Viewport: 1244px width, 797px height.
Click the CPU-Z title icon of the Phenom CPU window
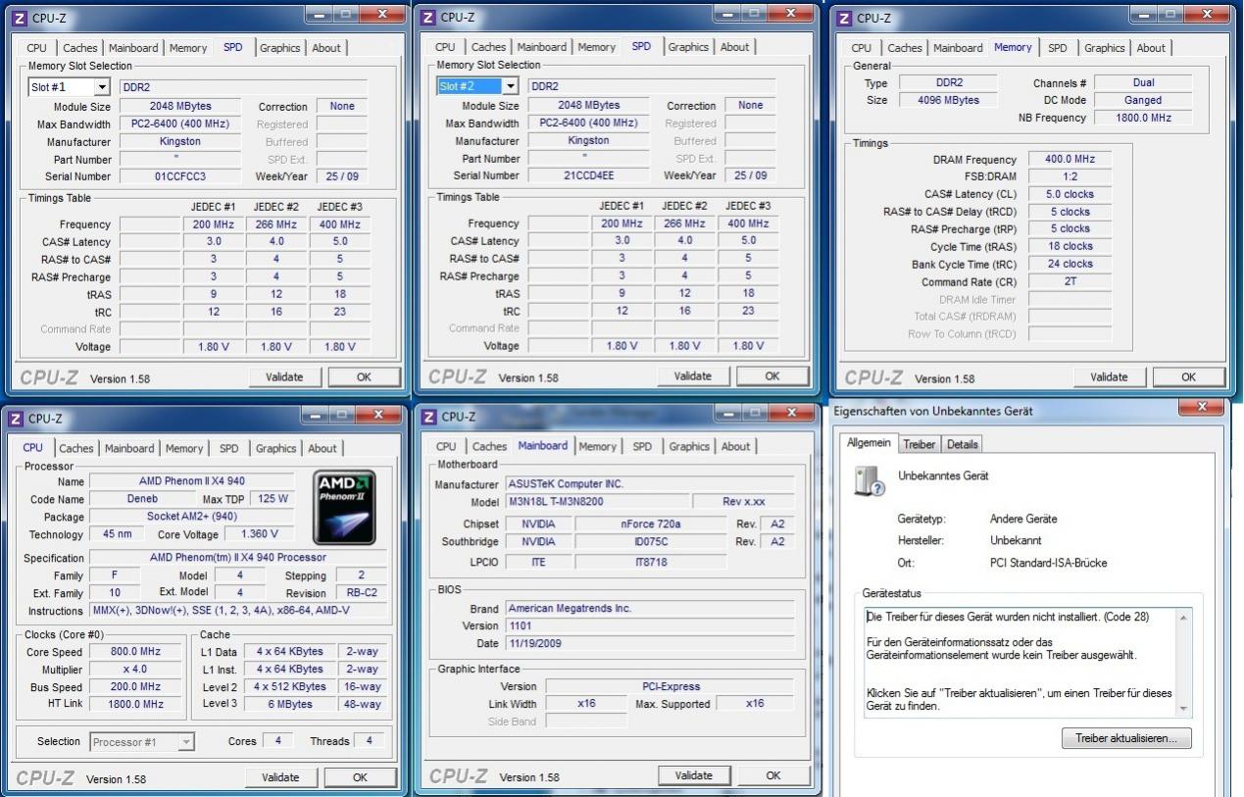coord(16,419)
